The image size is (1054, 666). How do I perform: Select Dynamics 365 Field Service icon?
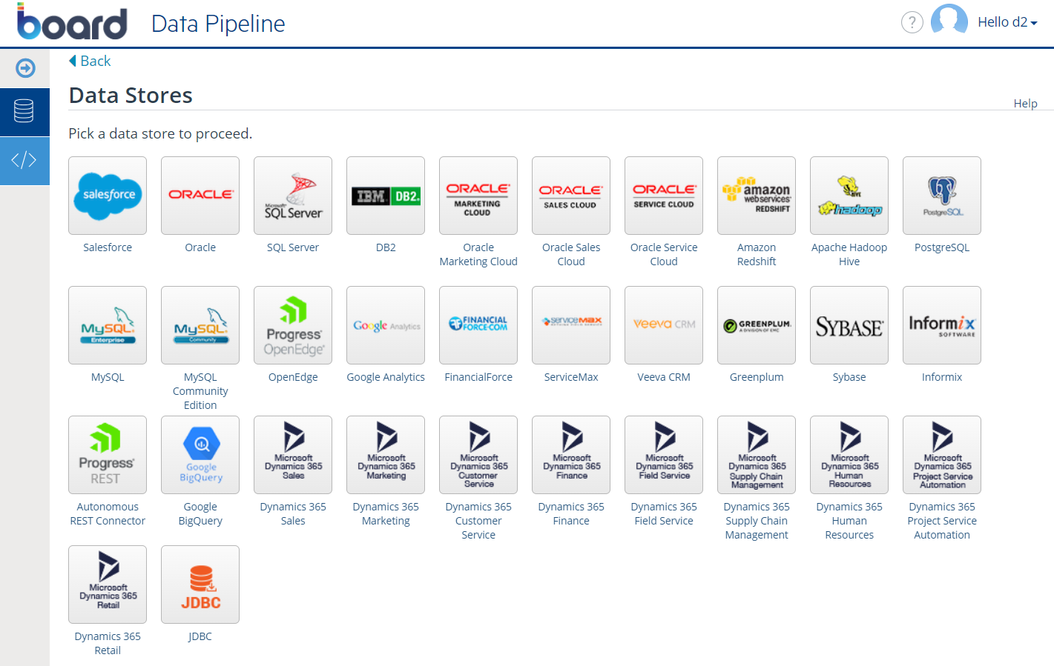[664, 455]
